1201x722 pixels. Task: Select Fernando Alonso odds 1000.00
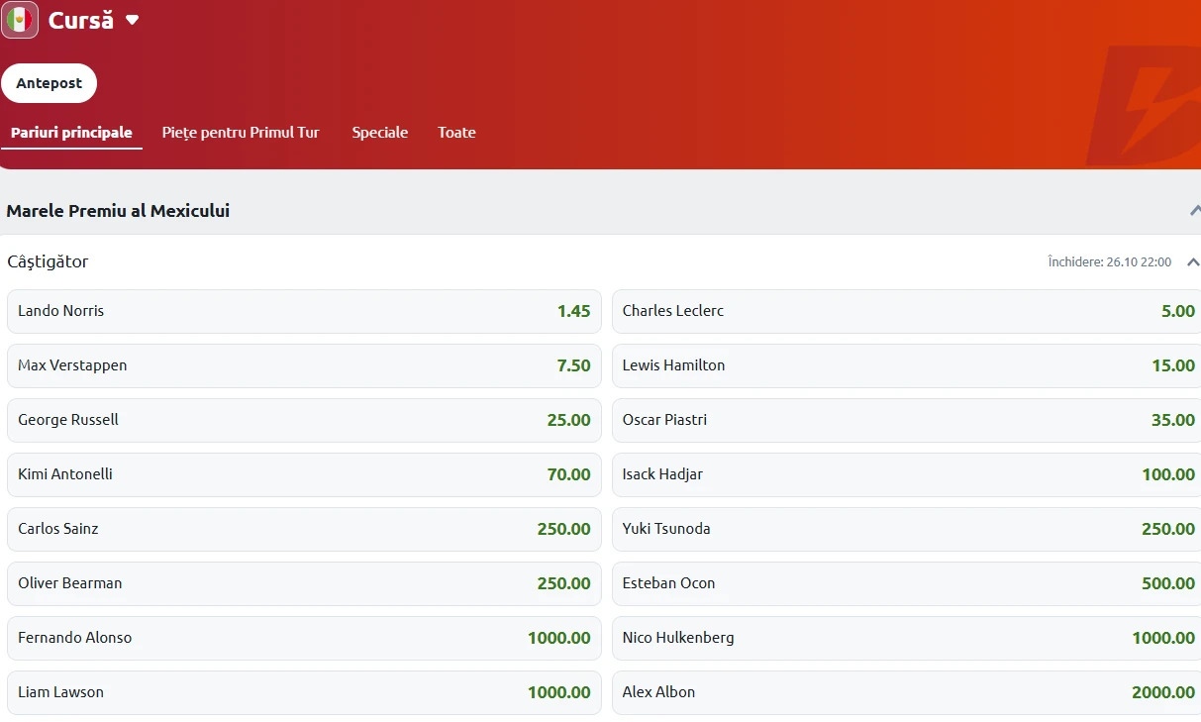coord(304,638)
